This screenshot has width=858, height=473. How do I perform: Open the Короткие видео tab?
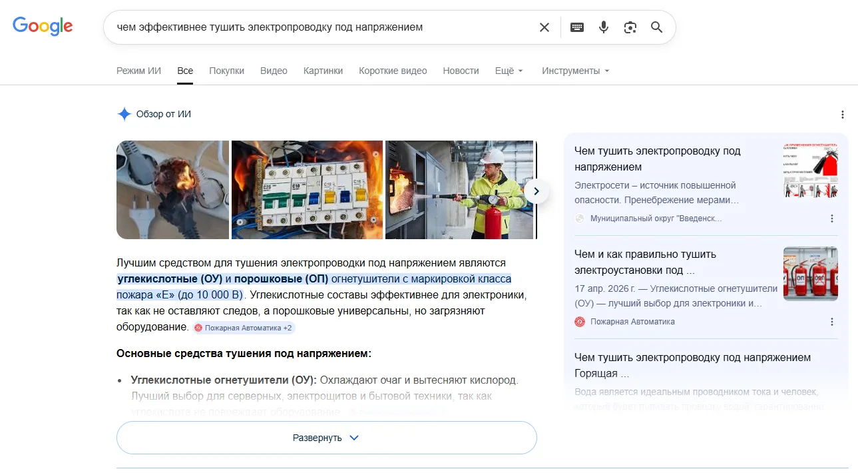tap(393, 71)
